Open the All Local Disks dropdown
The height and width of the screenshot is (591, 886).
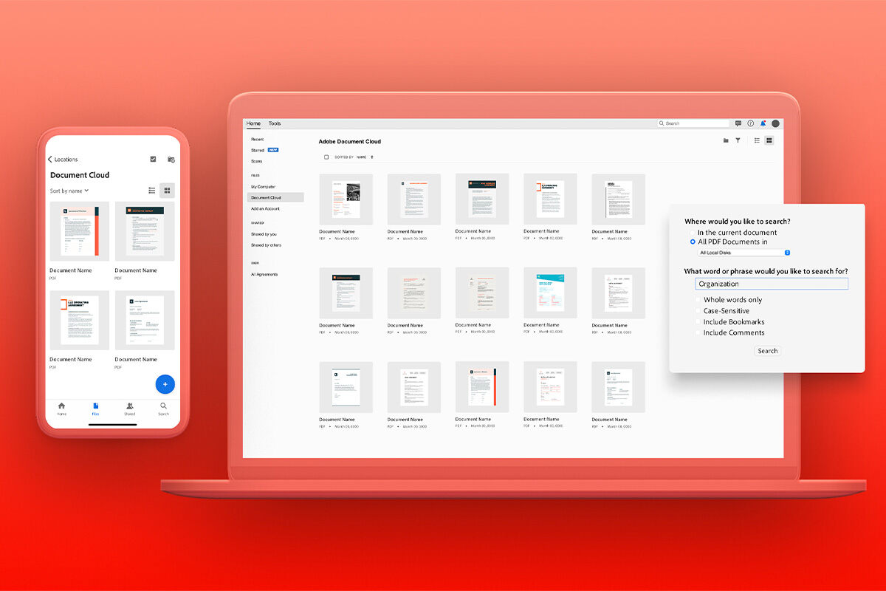744,253
